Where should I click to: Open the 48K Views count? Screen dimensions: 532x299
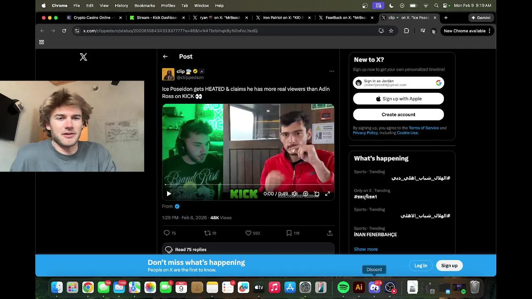(x=221, y=218)
